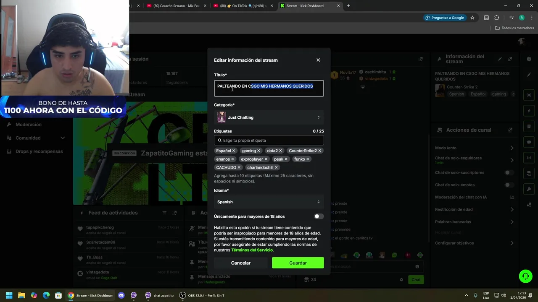Open Drops y recompensas sidebar item
Viewport: 538px width, 302px height.
[x=36, y=151]
